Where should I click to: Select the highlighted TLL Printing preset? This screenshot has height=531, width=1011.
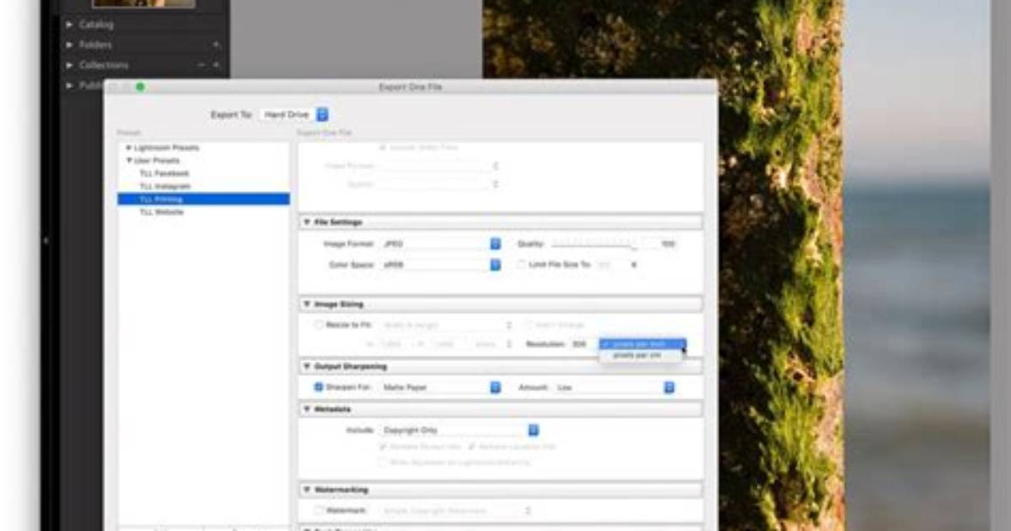pyautogui.click(x=204, y=200)
